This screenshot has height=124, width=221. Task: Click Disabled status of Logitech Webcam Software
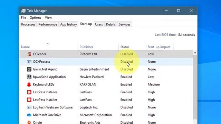(127, 107)
